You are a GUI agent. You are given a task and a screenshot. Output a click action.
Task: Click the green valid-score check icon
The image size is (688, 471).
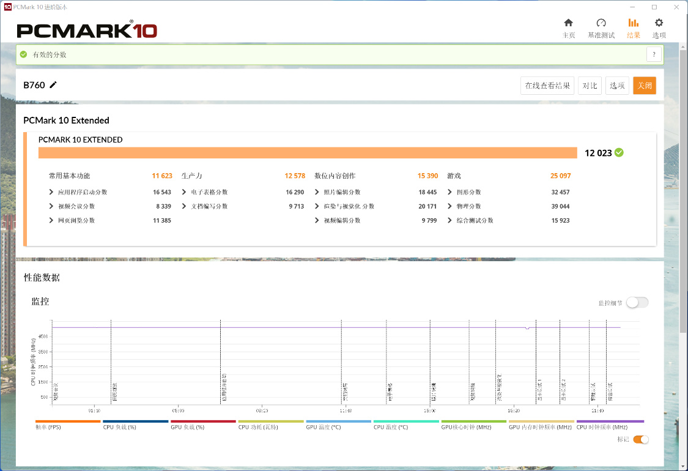pos(24,54)
